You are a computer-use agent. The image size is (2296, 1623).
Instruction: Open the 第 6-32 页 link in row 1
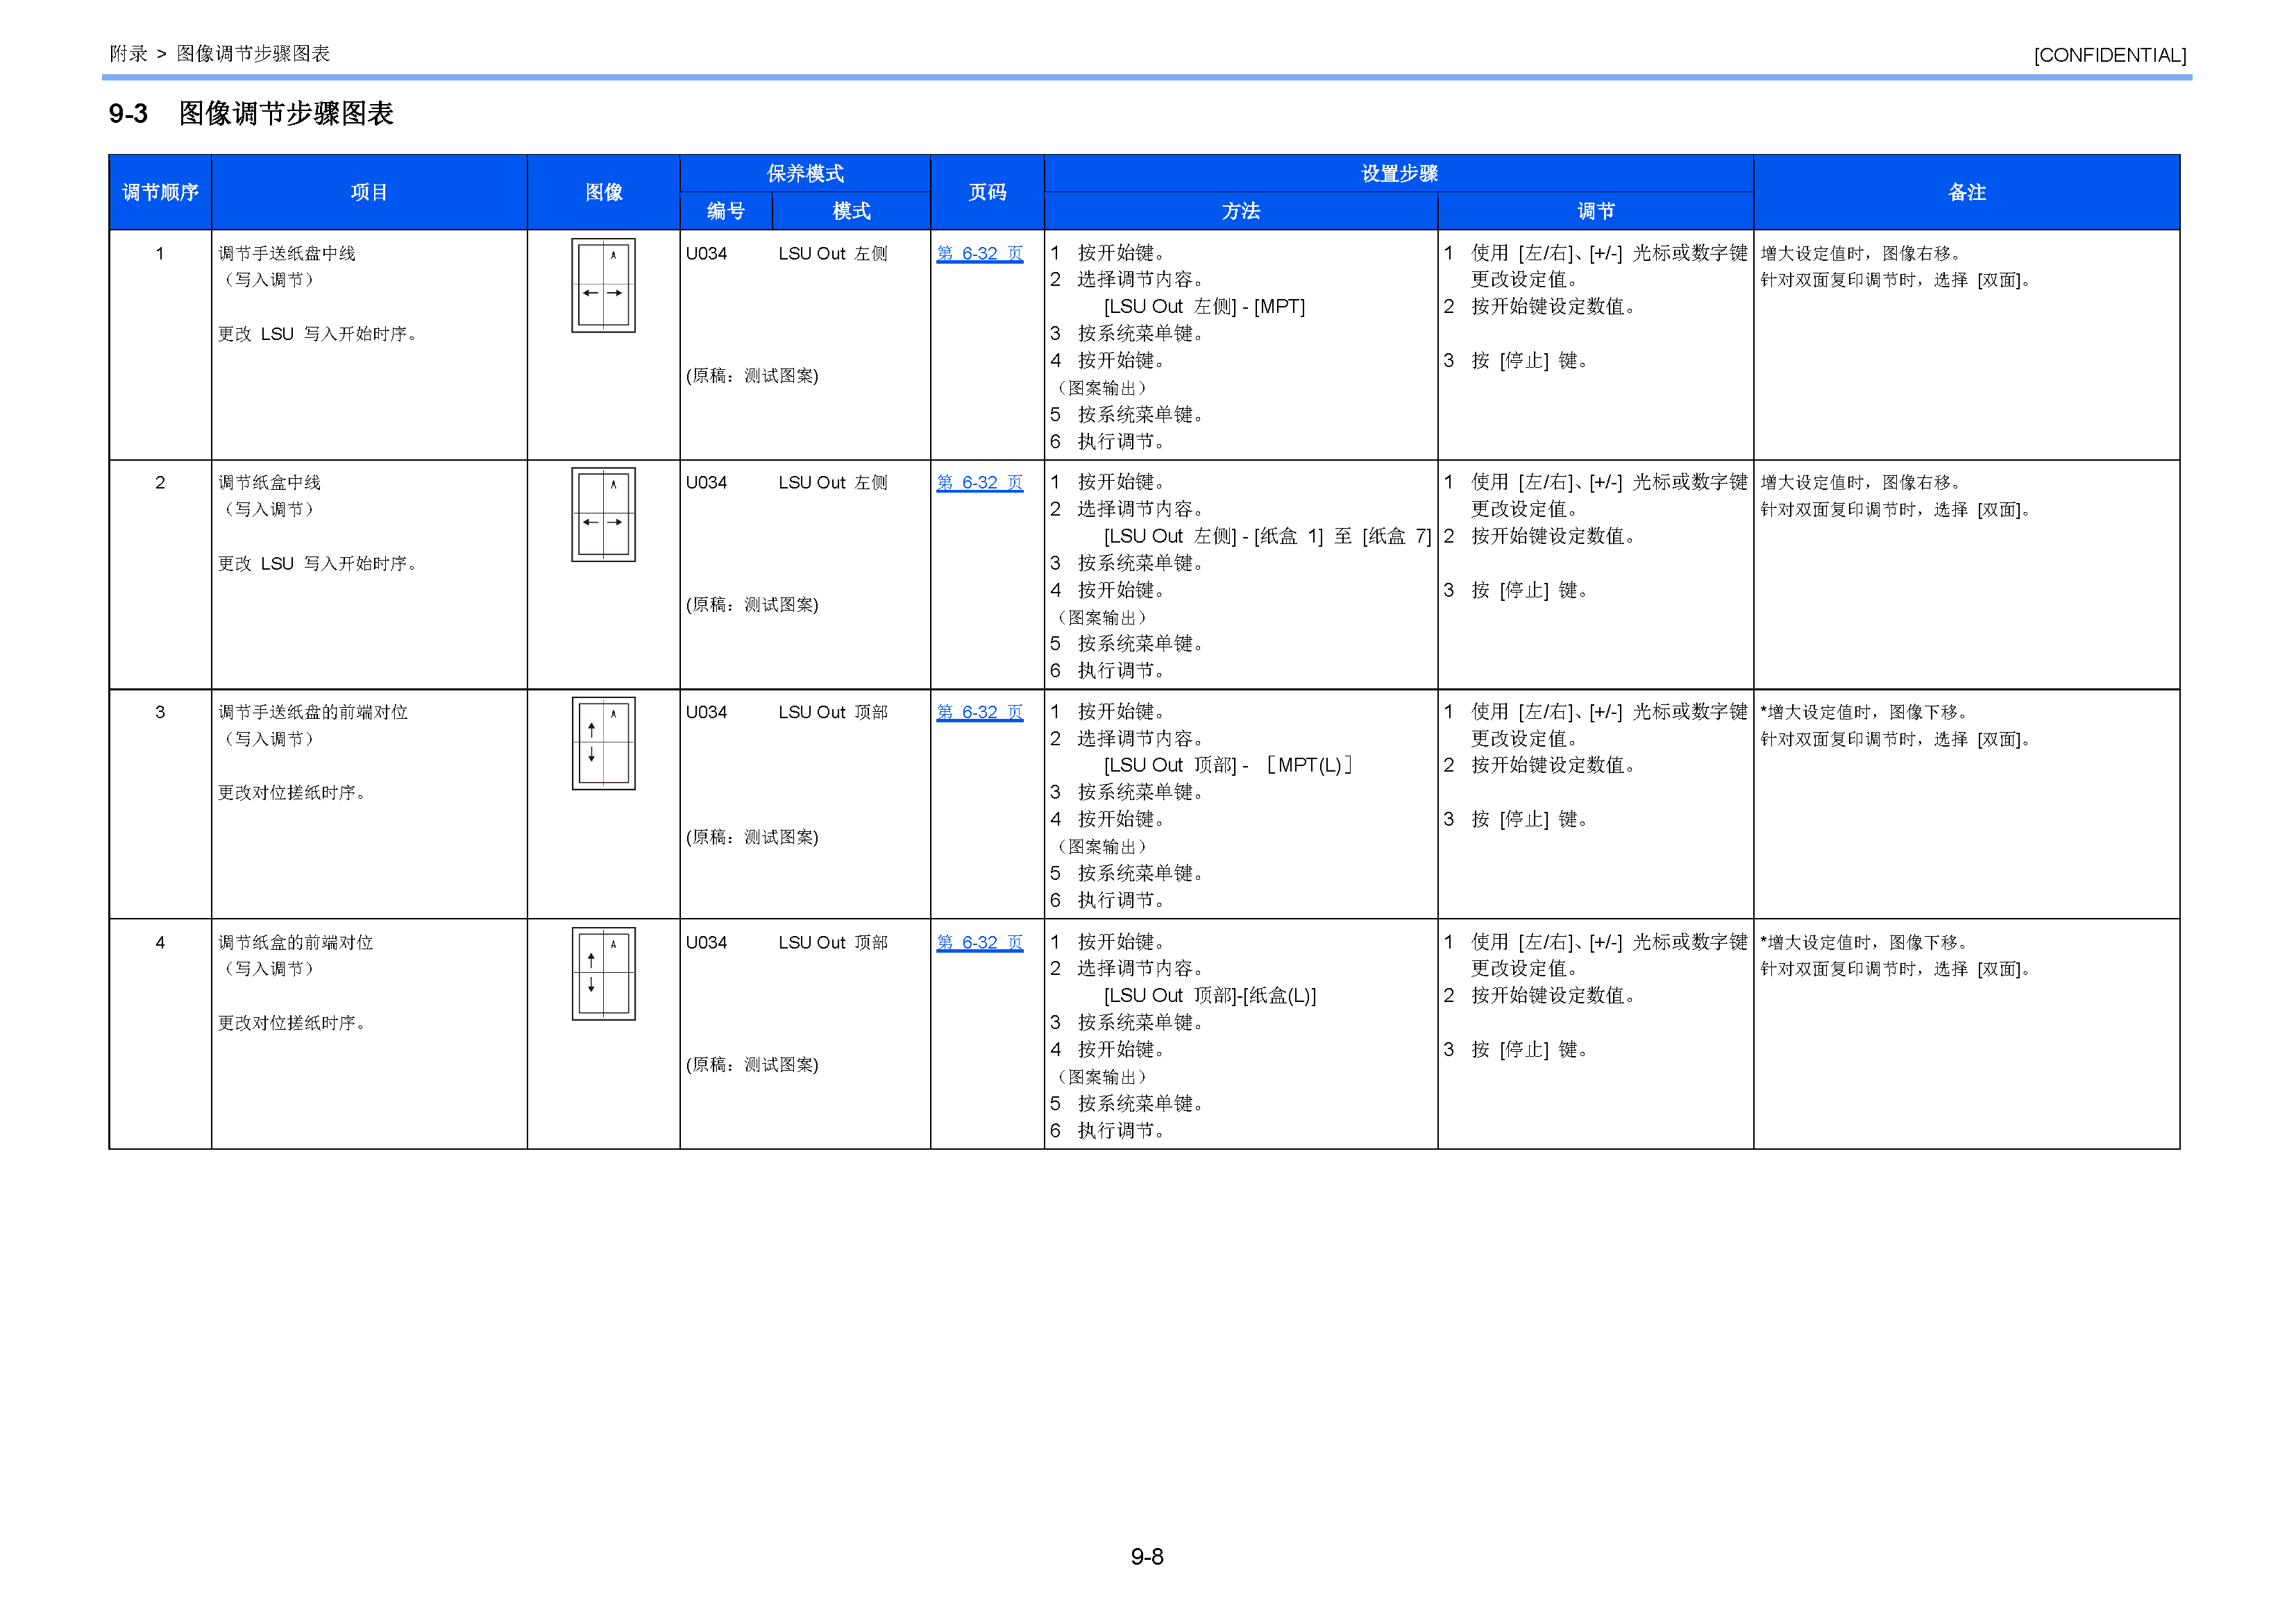click(979, 254)
